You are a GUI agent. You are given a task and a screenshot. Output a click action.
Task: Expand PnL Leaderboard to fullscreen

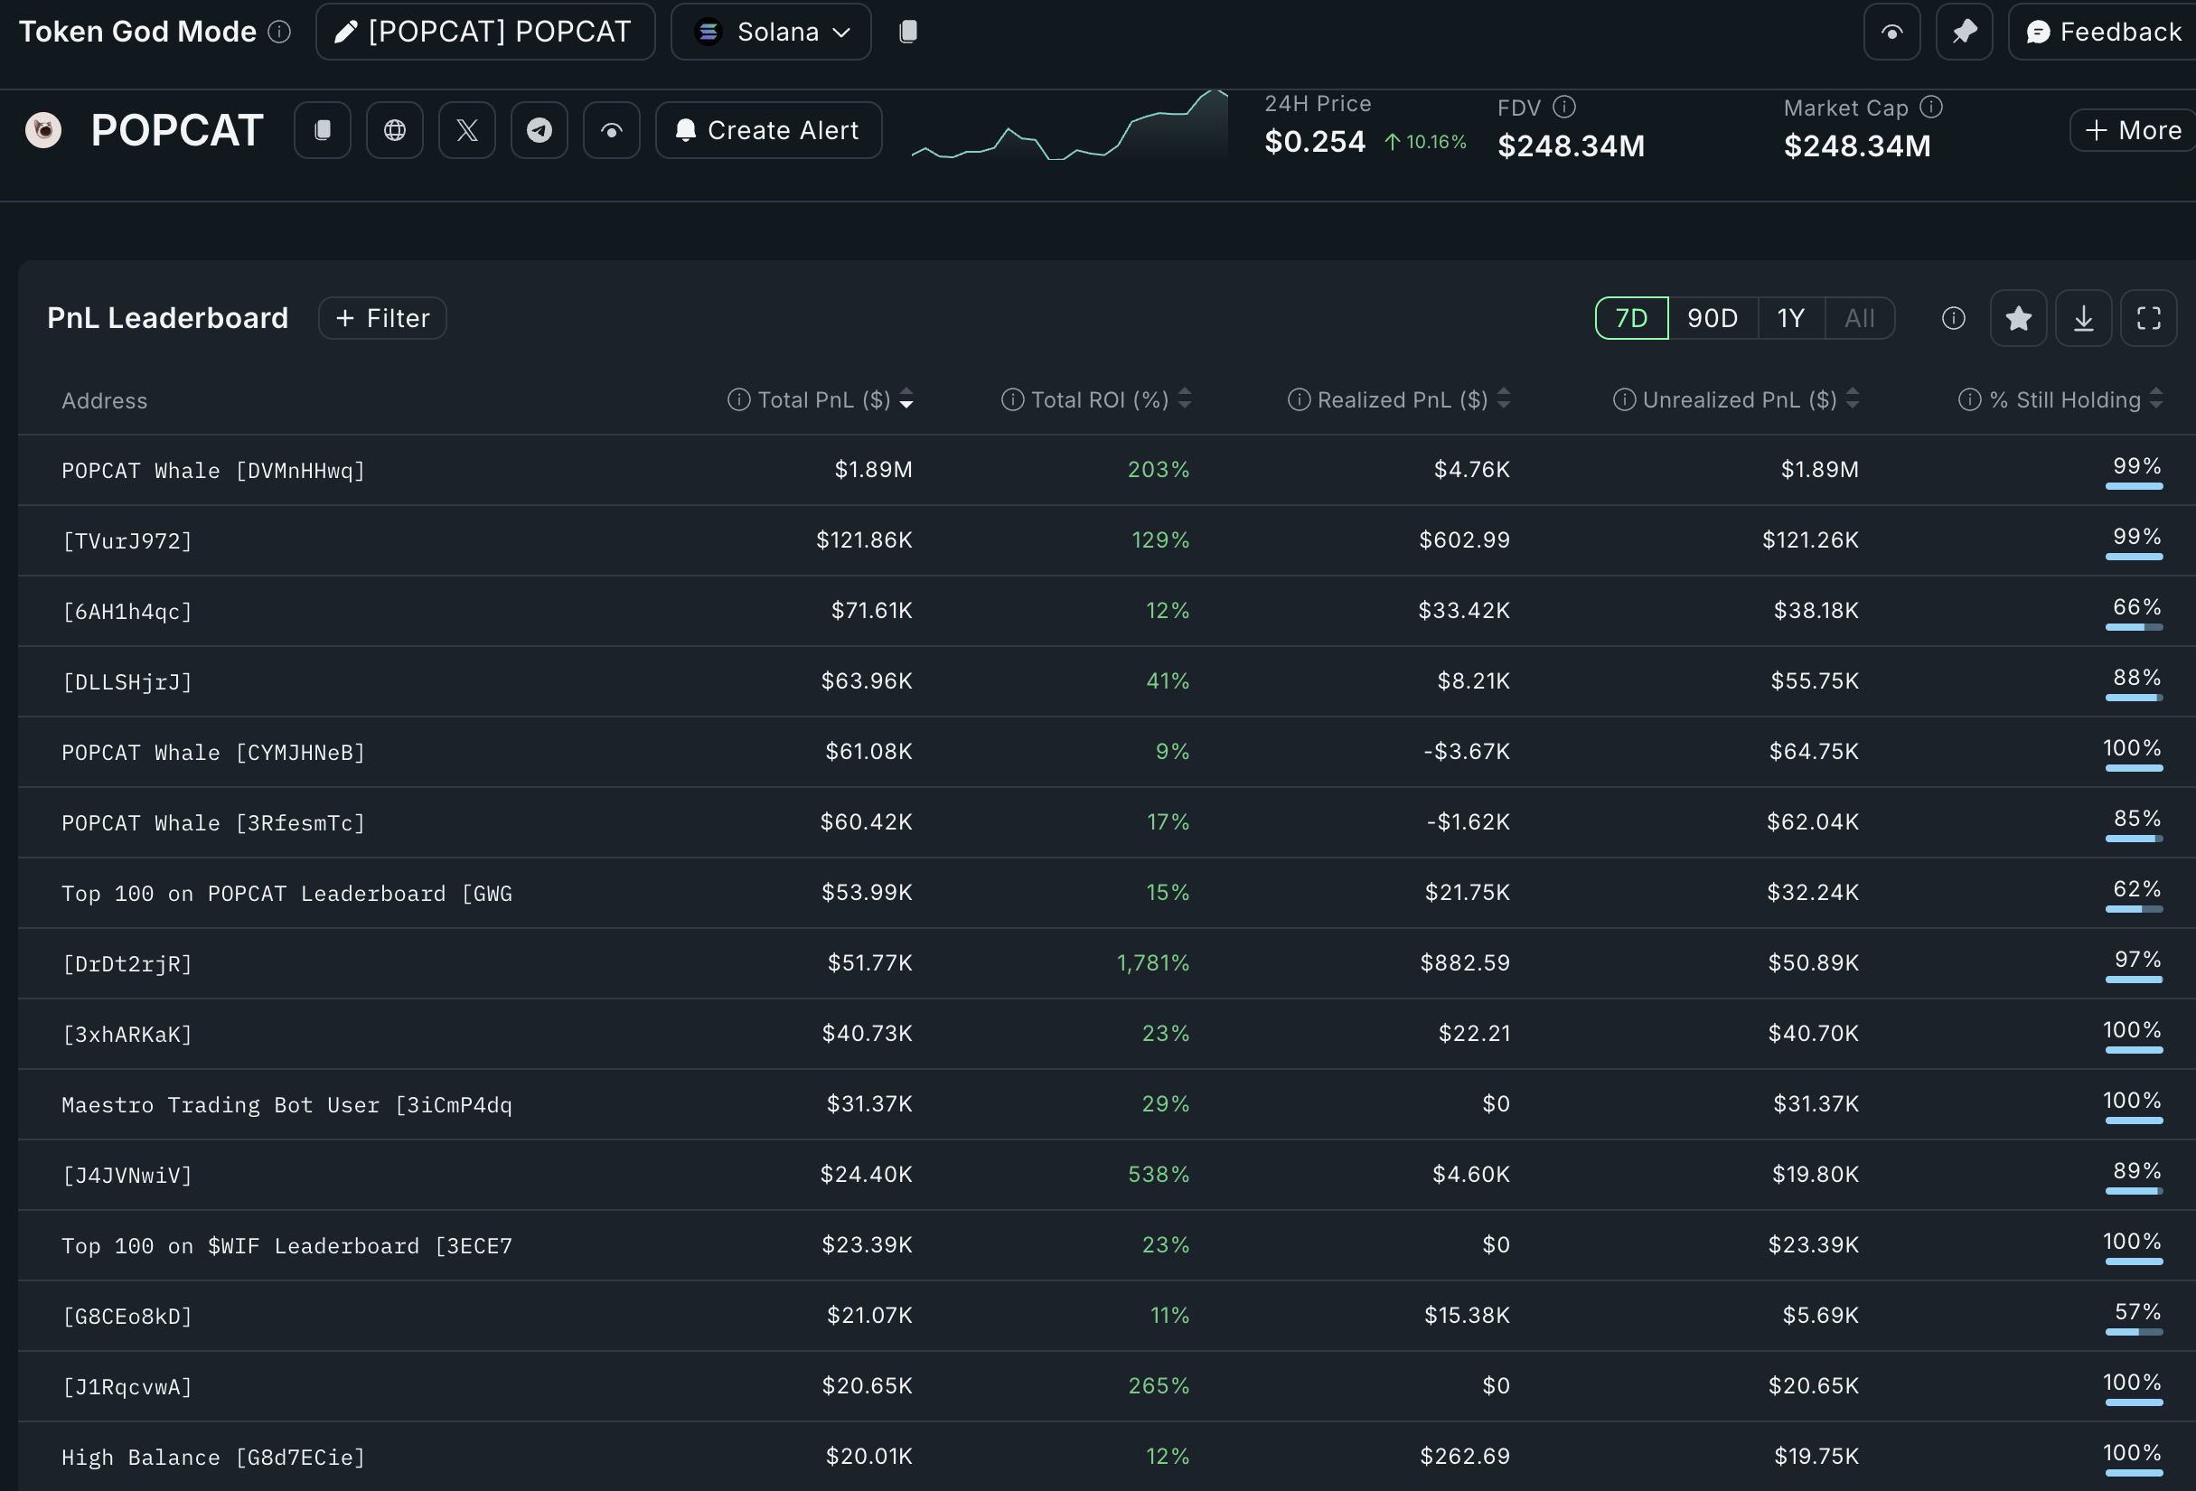tap(2148, 318)
